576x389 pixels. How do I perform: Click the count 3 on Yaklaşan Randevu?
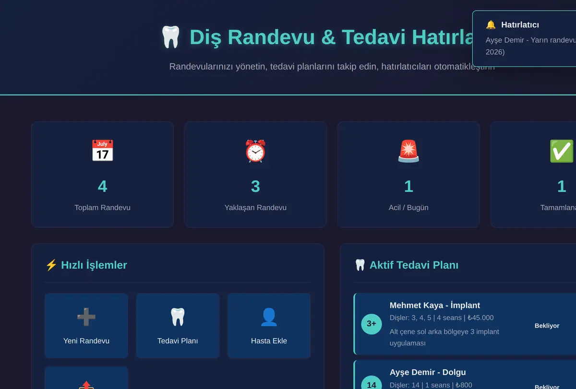coord(255,186)
